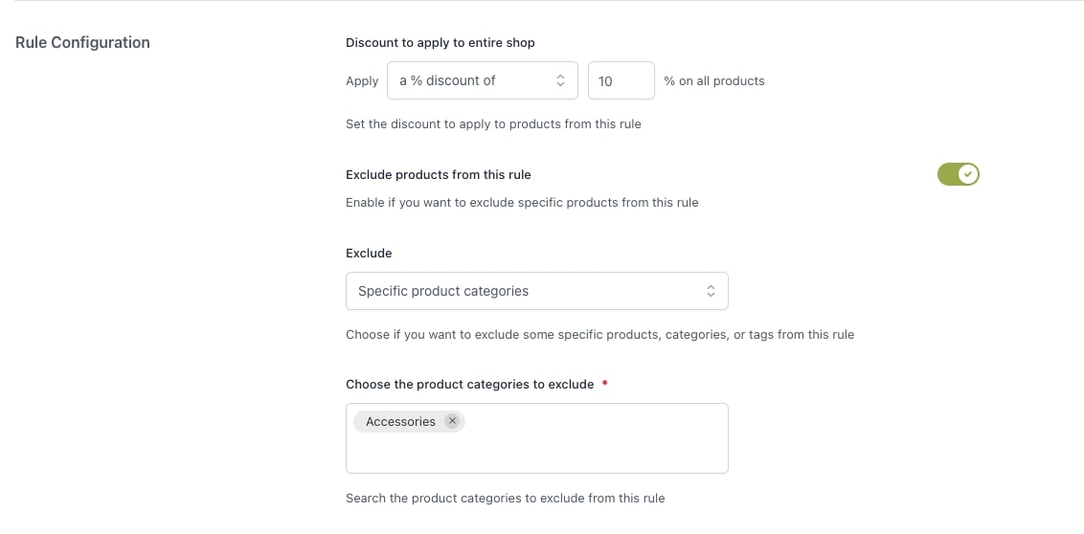Click the chevron arrows in the Exclude selector
1084x534 pixels.
pyautogui.click(x=711, y=291)
